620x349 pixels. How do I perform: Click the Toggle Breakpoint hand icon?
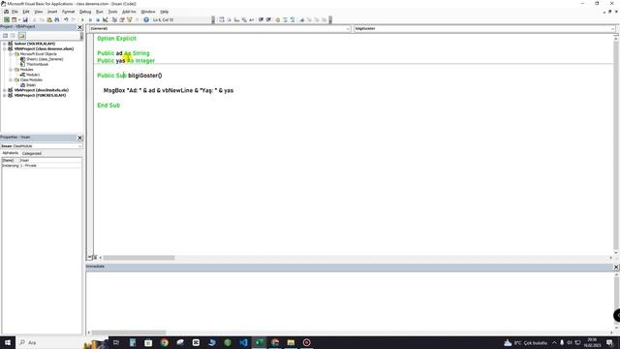tap(277, 19)
